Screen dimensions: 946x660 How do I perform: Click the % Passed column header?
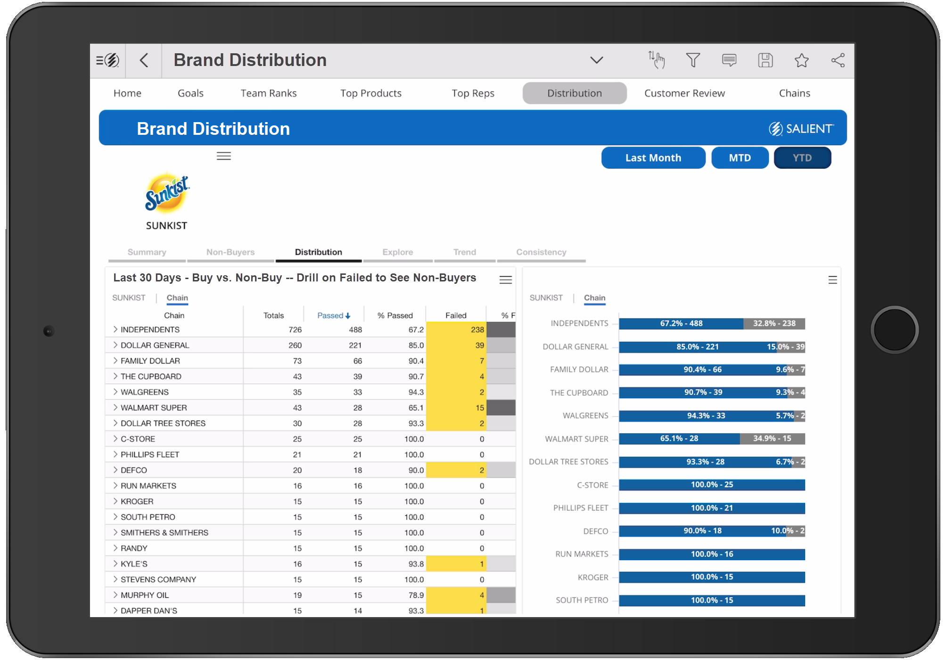pyautogui.click(x=395, y=315)
